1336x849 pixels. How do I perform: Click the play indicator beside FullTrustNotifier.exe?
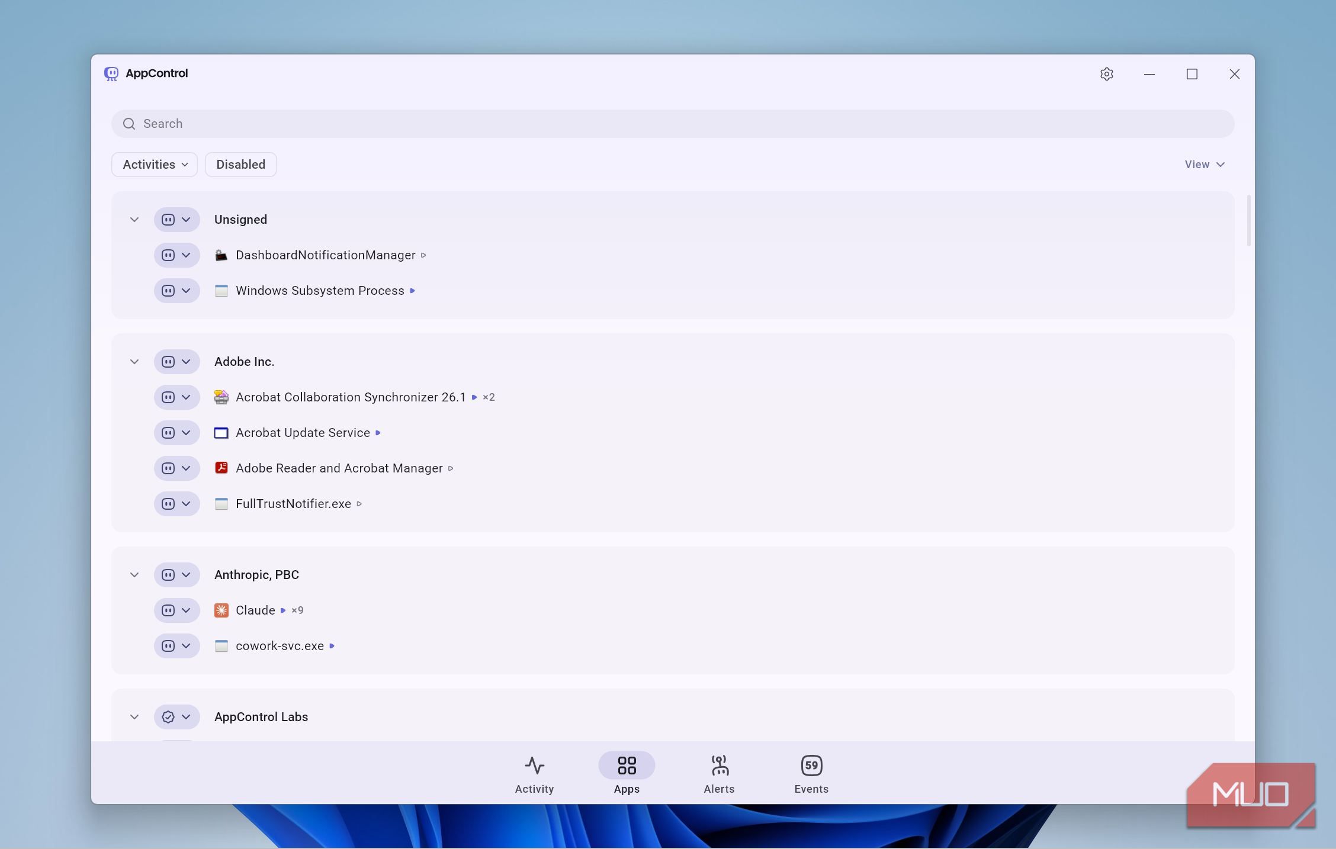click(359, 504)
